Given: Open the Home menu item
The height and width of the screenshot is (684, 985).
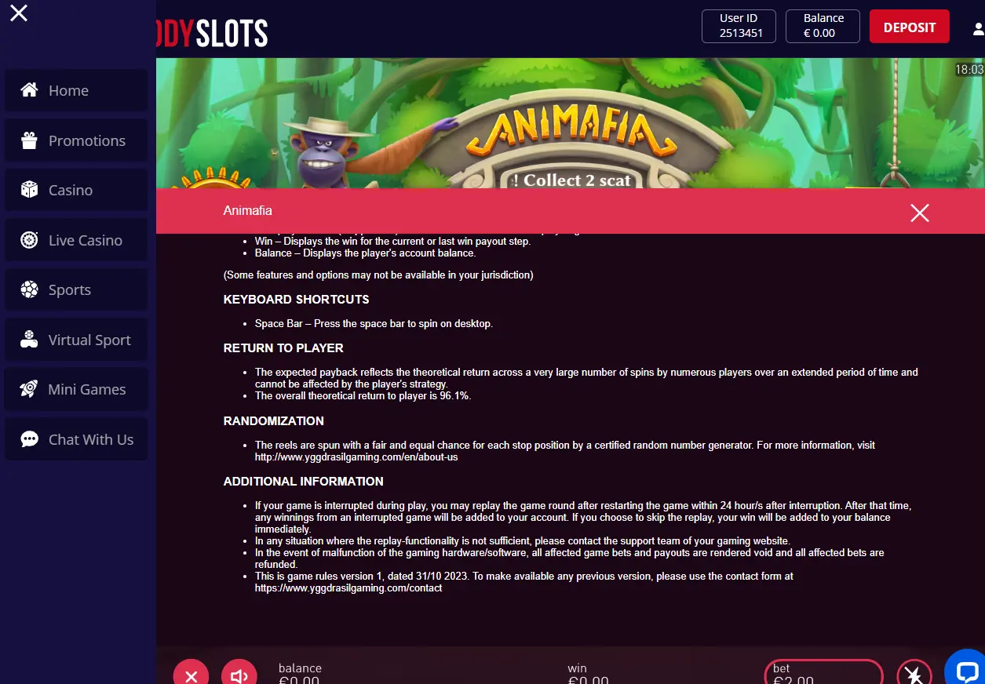Looking at the screenshot, I should point(76,90).
